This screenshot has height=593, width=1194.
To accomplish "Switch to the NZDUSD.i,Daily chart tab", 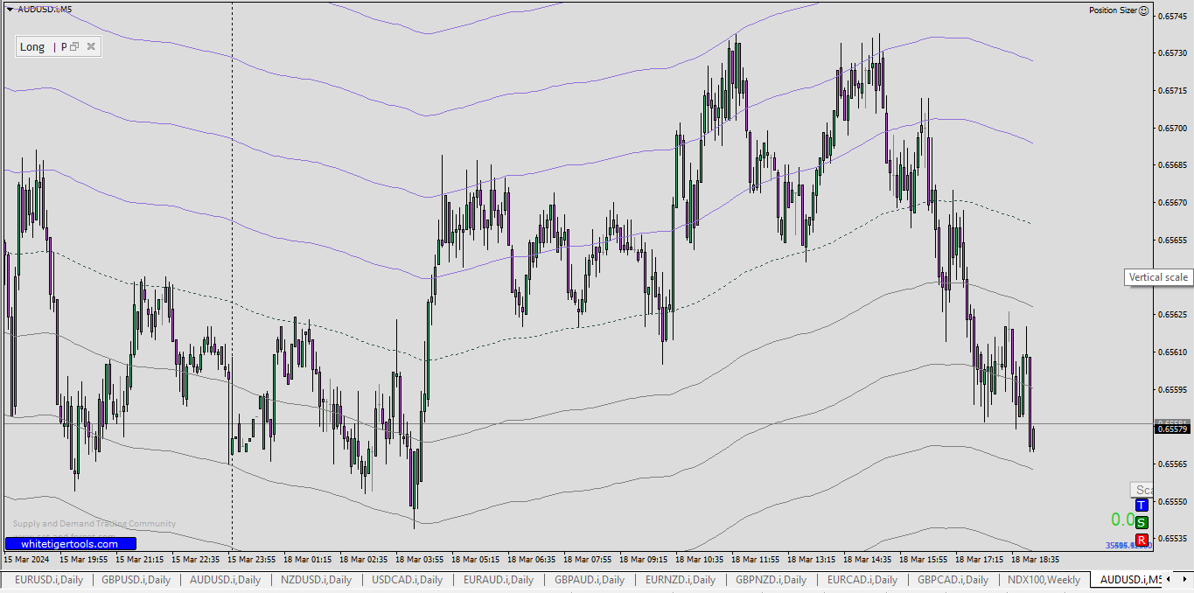I will point(316,579).
